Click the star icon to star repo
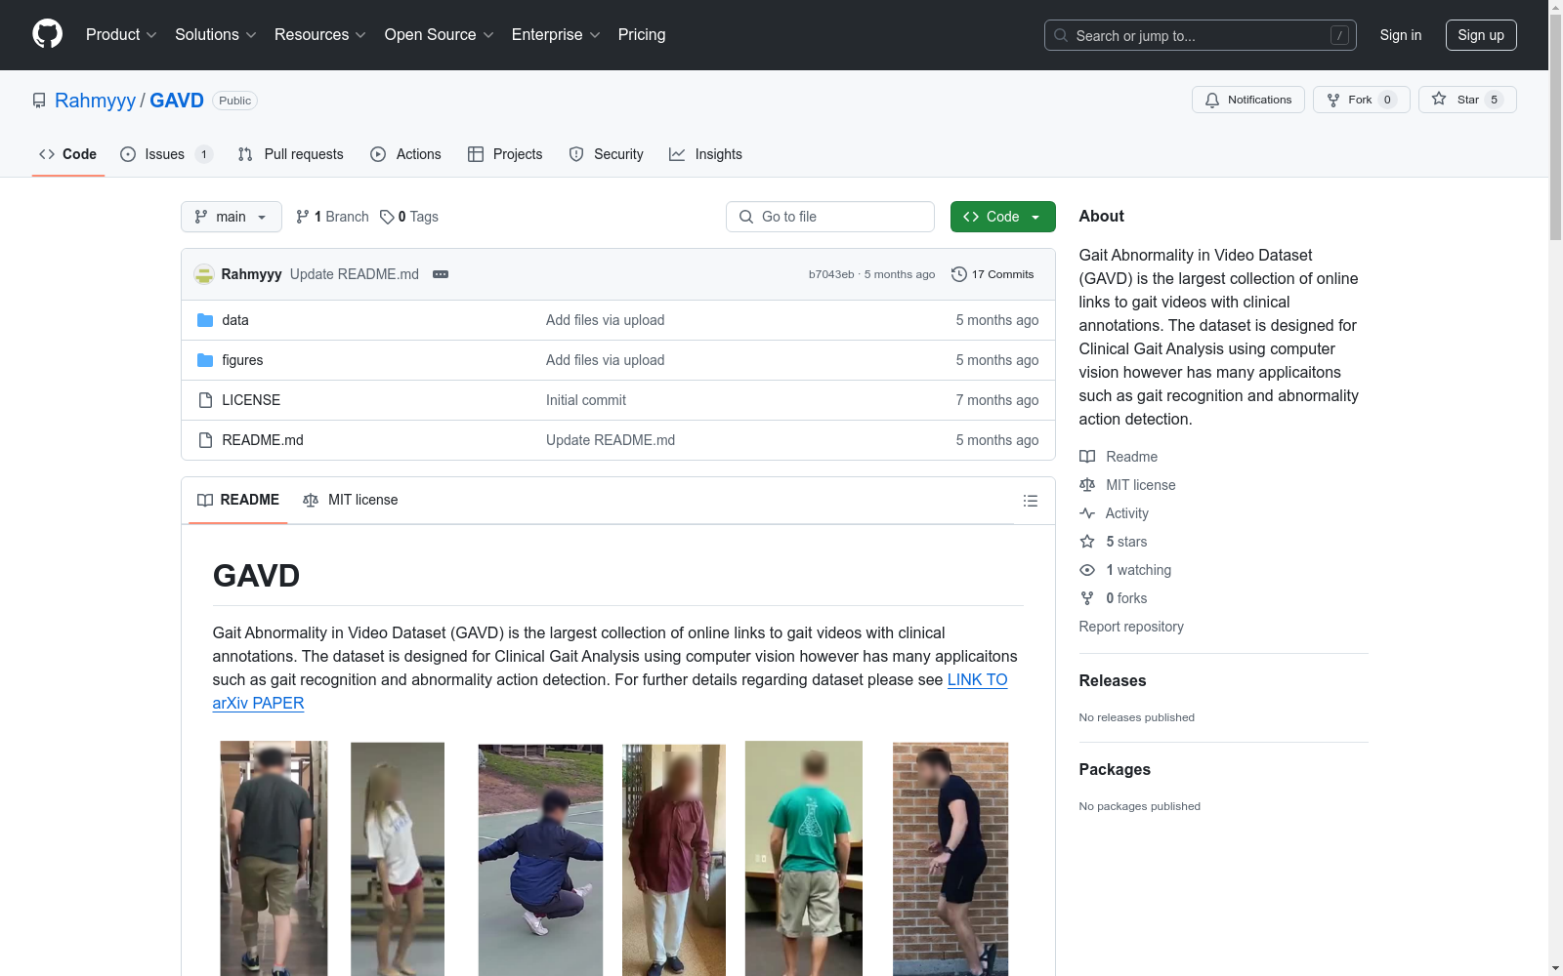The height and width of the screenshot is (976, 1563). coord(1439,99)
